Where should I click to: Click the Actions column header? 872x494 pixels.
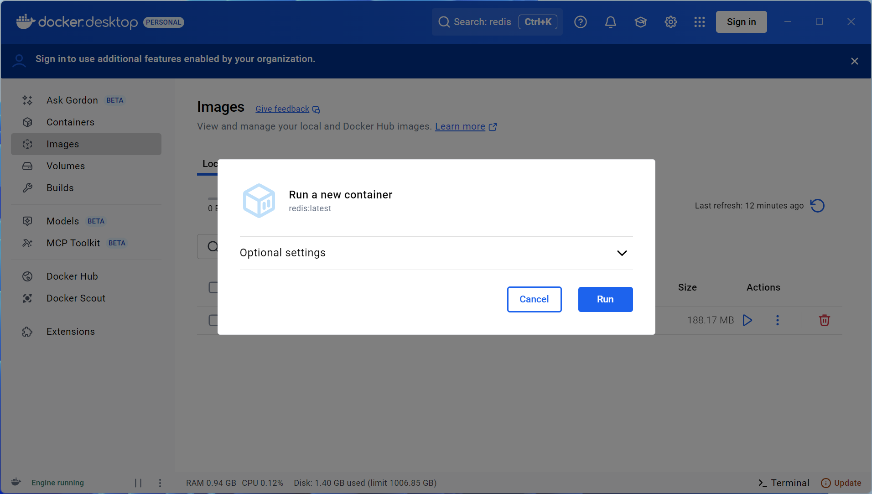(763, 287)
